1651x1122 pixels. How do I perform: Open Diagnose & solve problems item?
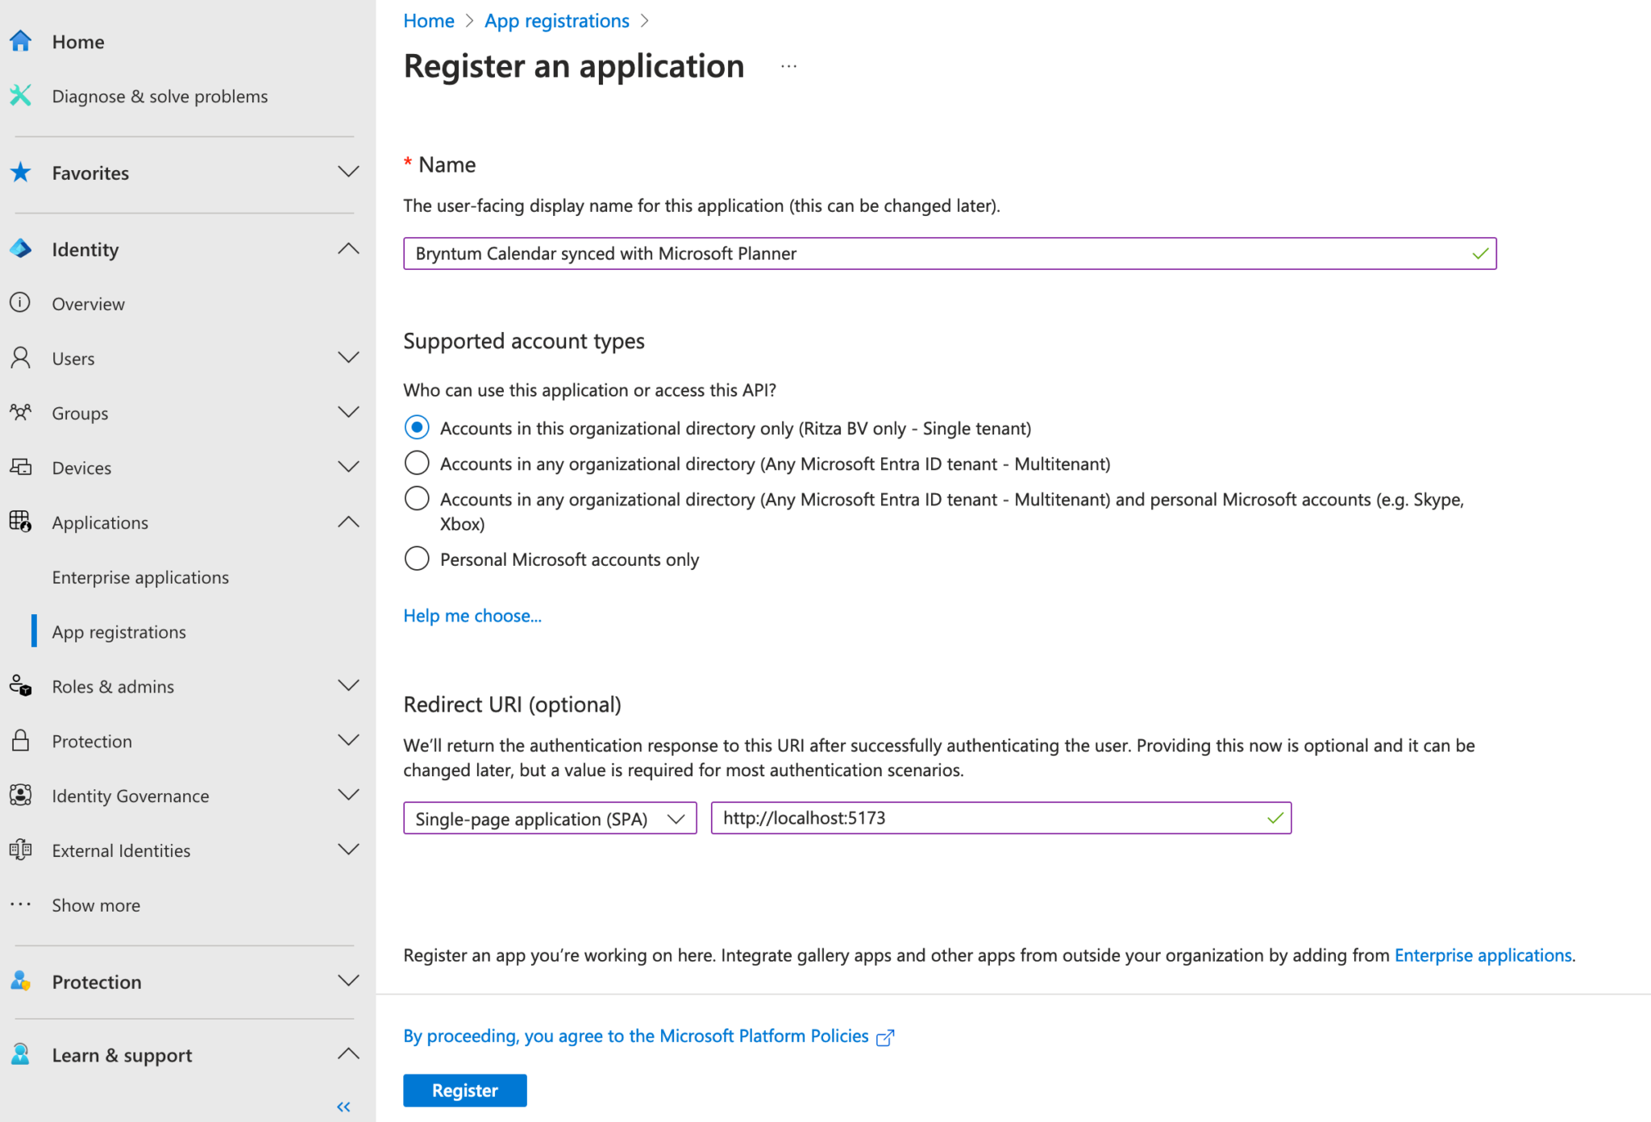coord(160,96)
